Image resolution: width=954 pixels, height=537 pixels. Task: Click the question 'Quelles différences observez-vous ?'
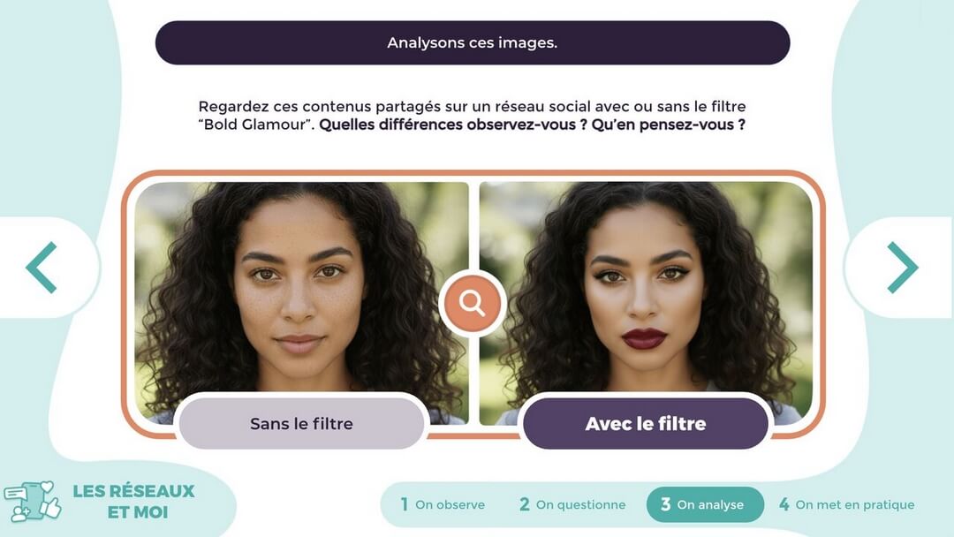452,125
